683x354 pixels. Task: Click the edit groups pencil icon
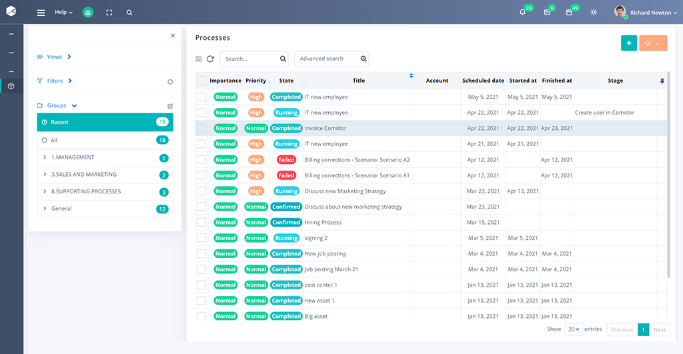(170, 105)
